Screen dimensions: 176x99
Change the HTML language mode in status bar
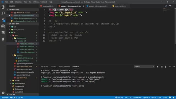[x=165, y=98]
